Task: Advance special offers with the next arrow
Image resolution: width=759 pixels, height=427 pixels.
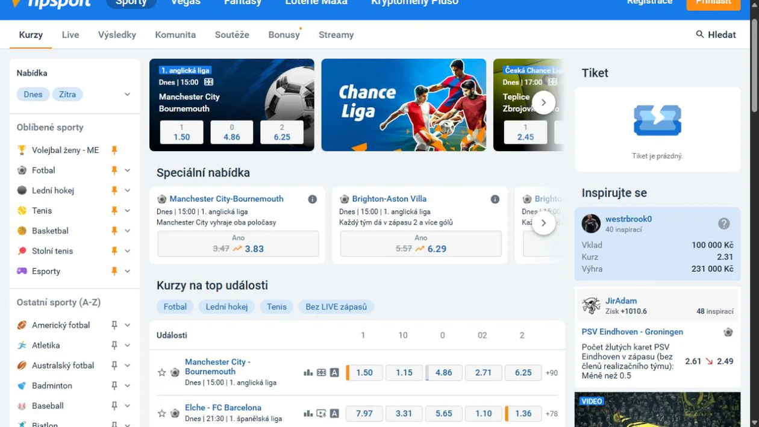Action: [x=544, y=223]
